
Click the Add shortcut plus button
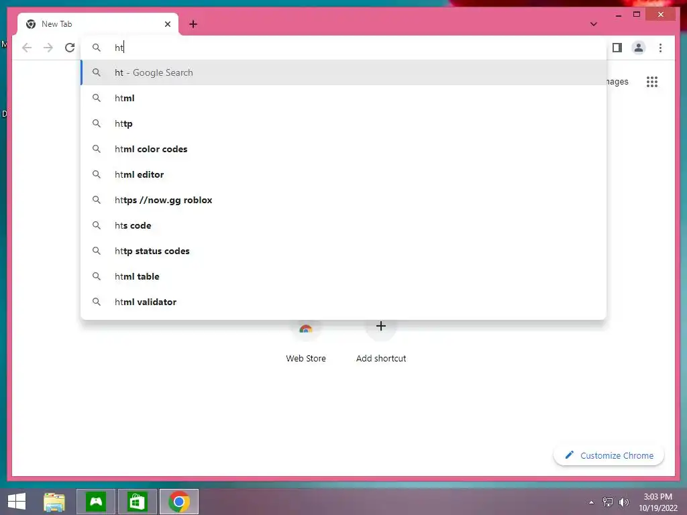(x=381, y=327)
